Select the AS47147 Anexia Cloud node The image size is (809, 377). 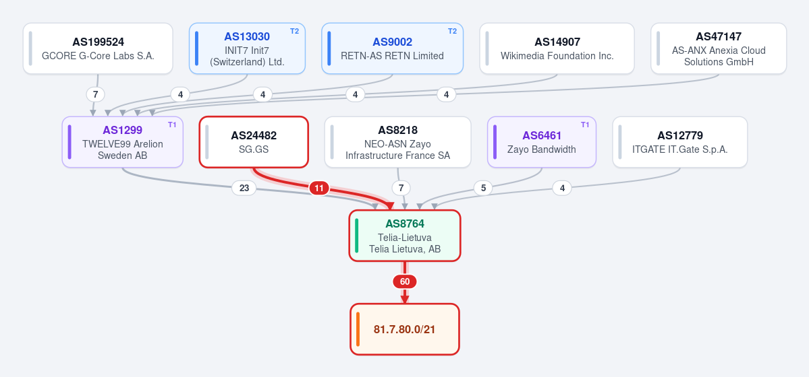pos(719,48)
